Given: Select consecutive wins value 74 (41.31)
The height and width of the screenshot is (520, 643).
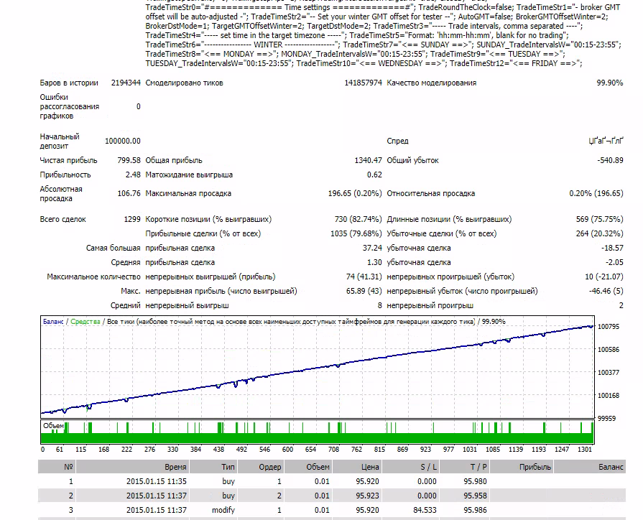Looking at the screenshot, I should click(364, 277).
